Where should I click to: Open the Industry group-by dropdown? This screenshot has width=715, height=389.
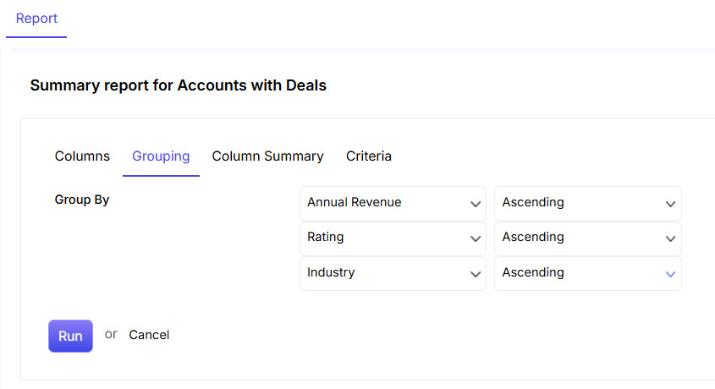click(393, 274)
